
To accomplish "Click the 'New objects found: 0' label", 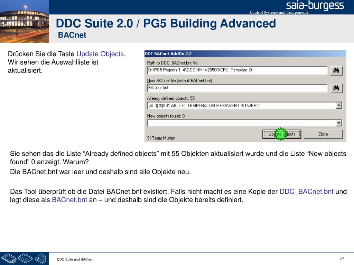I will click(x=166, y=116).
